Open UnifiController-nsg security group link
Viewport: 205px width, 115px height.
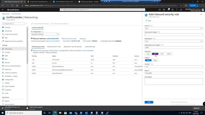(55, 50)
